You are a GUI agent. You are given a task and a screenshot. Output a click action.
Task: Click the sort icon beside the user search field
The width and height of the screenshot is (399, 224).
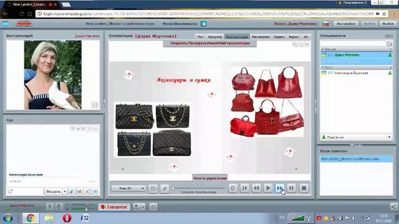[390, 43]
